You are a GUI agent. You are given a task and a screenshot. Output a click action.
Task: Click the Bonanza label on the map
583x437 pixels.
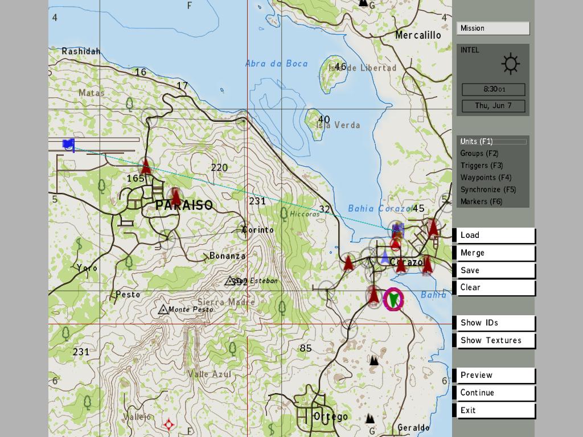(x=228, y=255)
